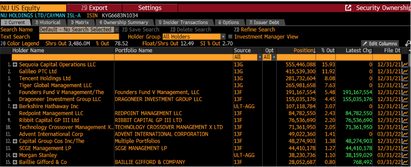Click Save Search link

click(141, 30)
